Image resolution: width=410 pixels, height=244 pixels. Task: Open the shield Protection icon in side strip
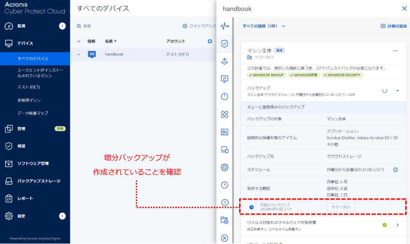(225, 44)
